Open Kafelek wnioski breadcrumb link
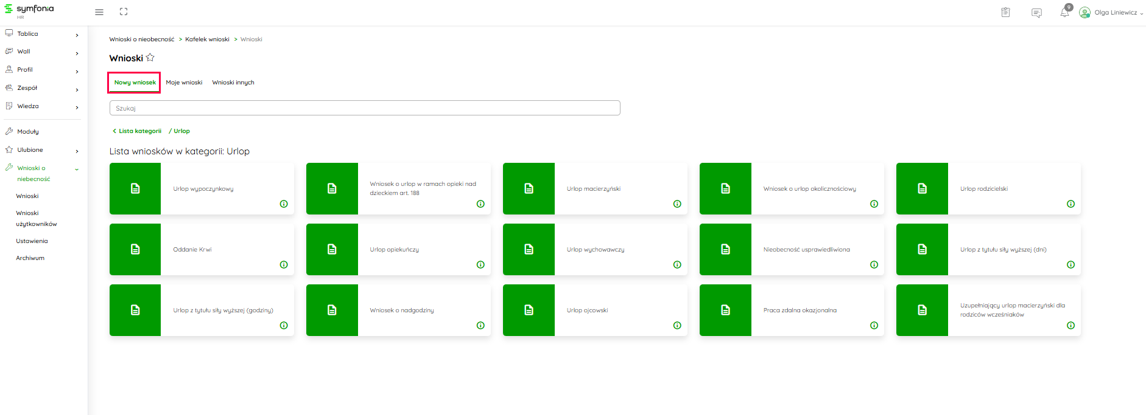 click(x=207, y=39)
